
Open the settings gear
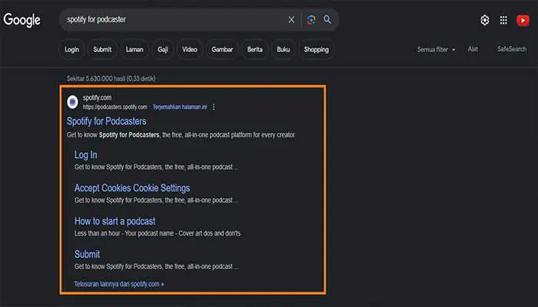pos(485,20)
